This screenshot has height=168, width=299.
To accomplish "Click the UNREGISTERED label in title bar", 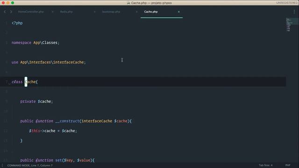I will point(287,3).
